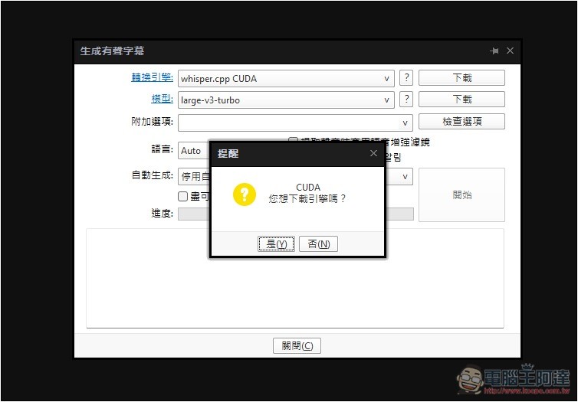Expand the 附加選項 extra options dropdown
The image size is (578, 402).
coord(405,123)
